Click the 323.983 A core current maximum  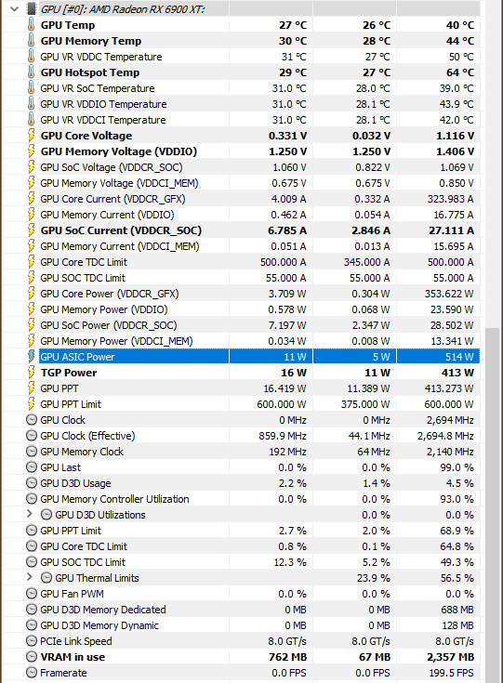coord(450,199)
